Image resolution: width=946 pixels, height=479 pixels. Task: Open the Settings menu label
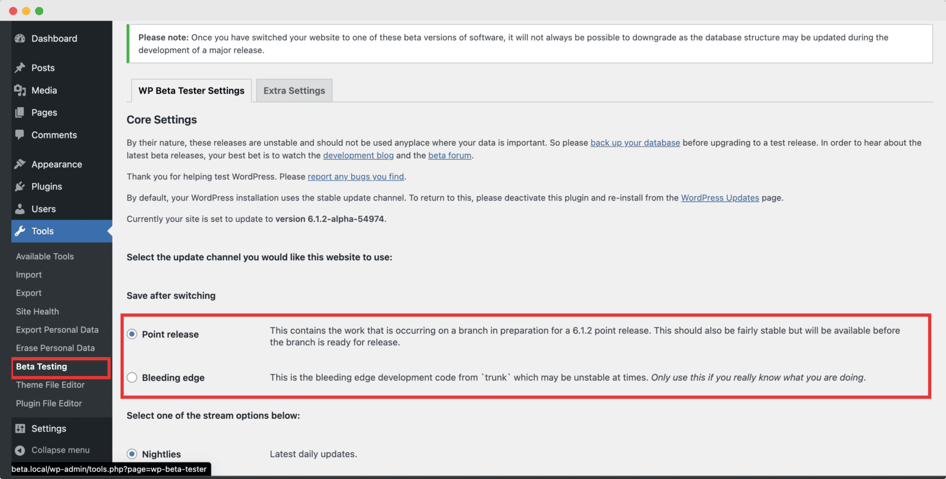49,429
